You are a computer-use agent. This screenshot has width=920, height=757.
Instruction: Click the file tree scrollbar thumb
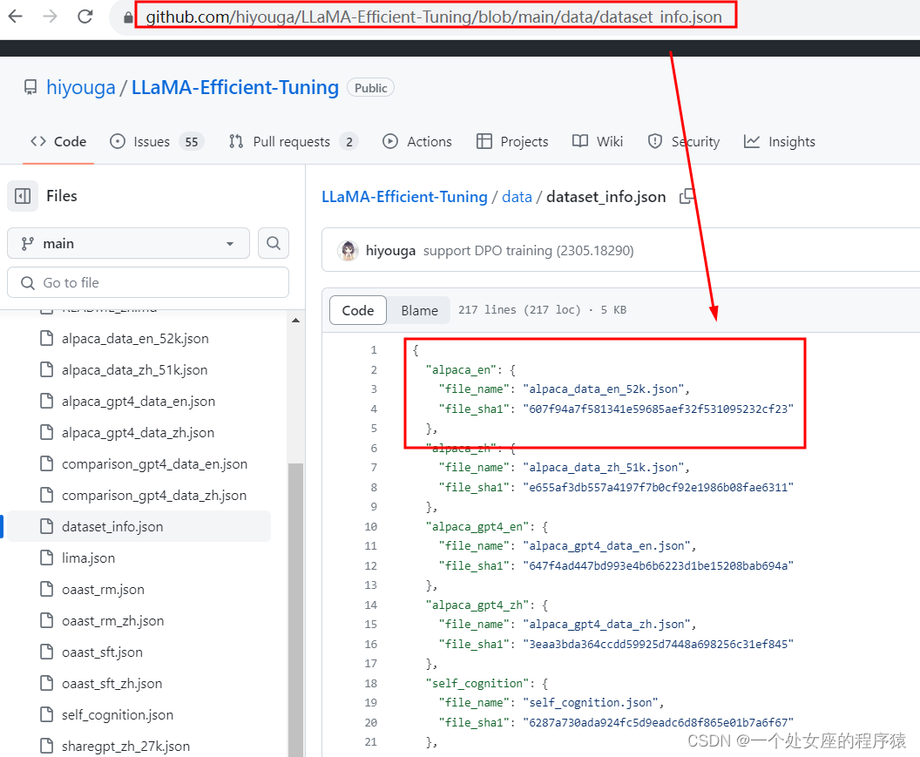[x=295, y=609]
